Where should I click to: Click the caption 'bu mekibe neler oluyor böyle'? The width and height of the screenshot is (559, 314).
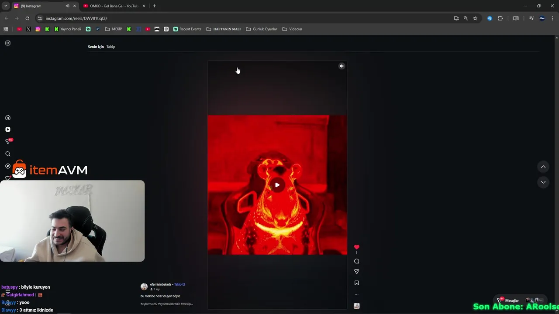pos(160,296)
